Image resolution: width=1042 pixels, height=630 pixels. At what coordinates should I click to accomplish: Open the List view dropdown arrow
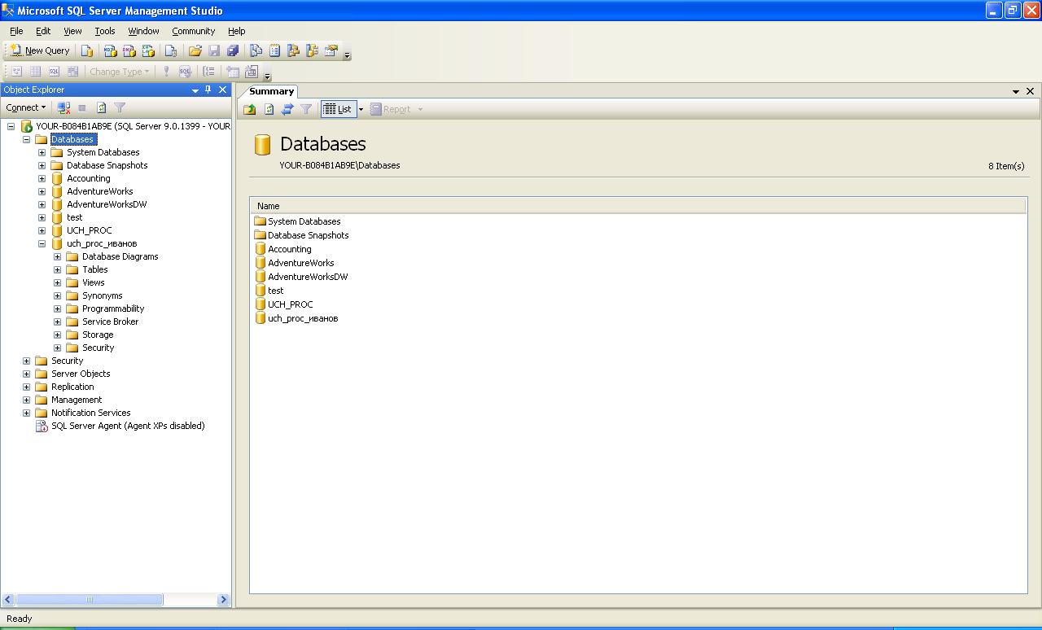(361, 109)
